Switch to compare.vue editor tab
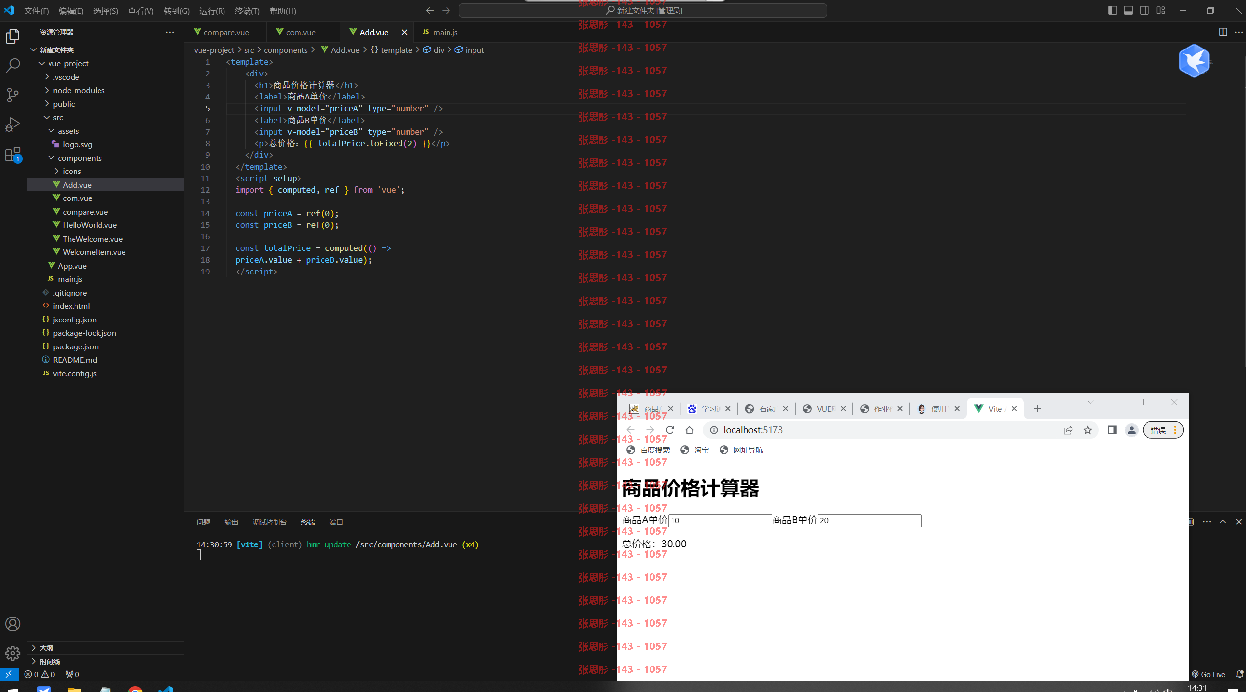The image size is (1246, 692). 226,32
